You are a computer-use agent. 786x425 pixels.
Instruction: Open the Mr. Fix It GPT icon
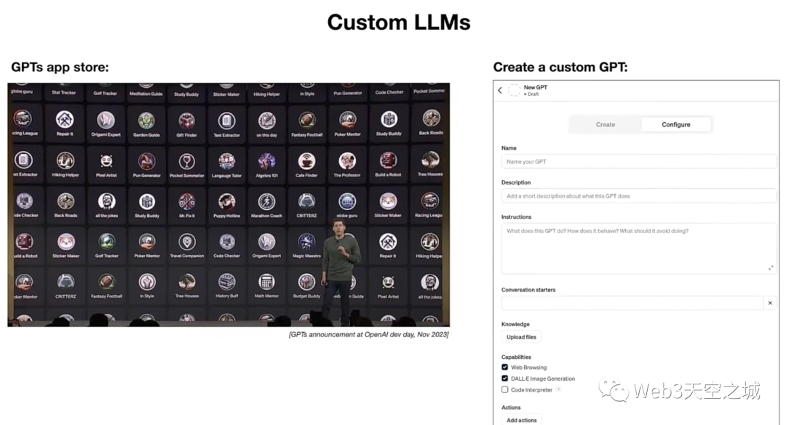(x=186, y=202)
